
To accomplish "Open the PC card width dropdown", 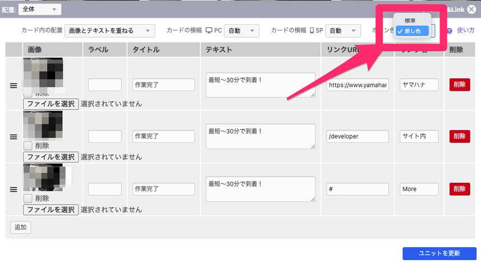I will (243, 31).
